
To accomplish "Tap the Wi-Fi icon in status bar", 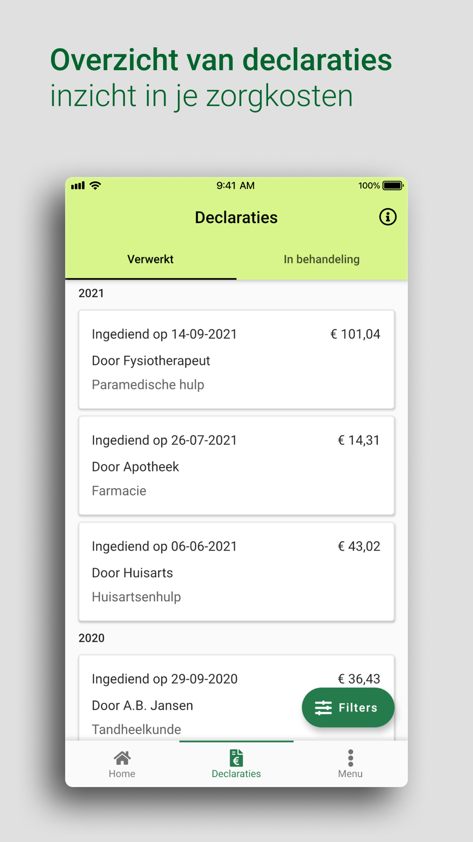I will 96,185.
